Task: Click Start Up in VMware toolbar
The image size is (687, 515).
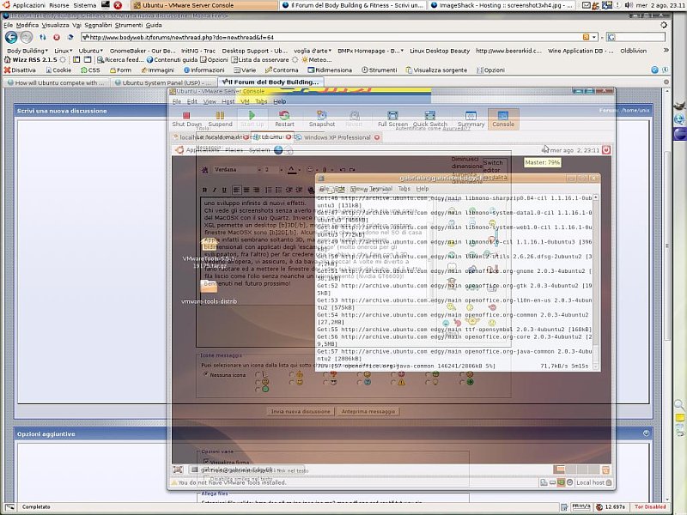Action: 252,119
